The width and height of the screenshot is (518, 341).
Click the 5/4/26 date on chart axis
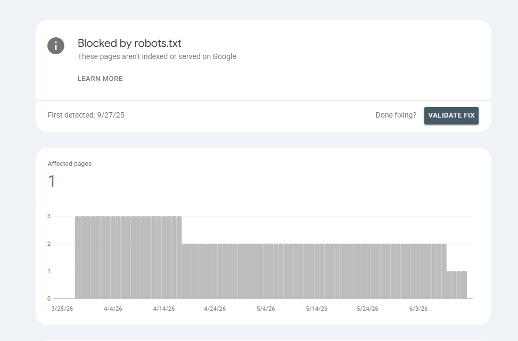point(266,309)
